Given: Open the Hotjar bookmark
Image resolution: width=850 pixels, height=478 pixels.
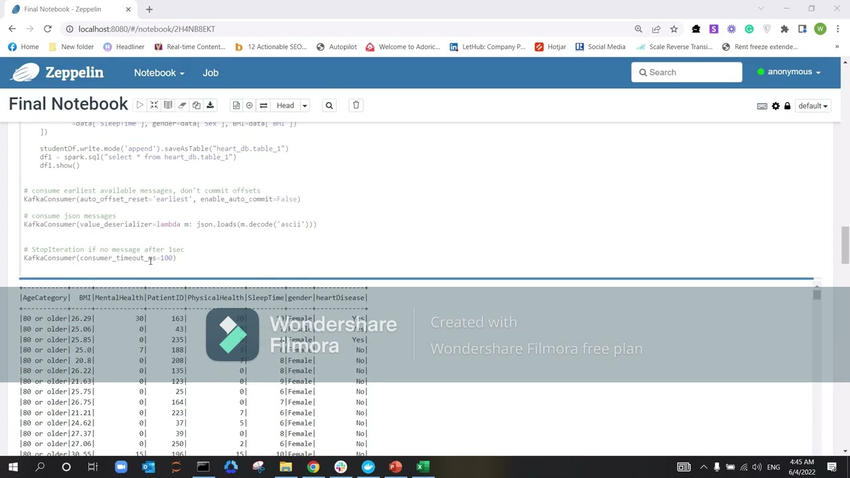Looking at the screenshot, I should (550, 46).
